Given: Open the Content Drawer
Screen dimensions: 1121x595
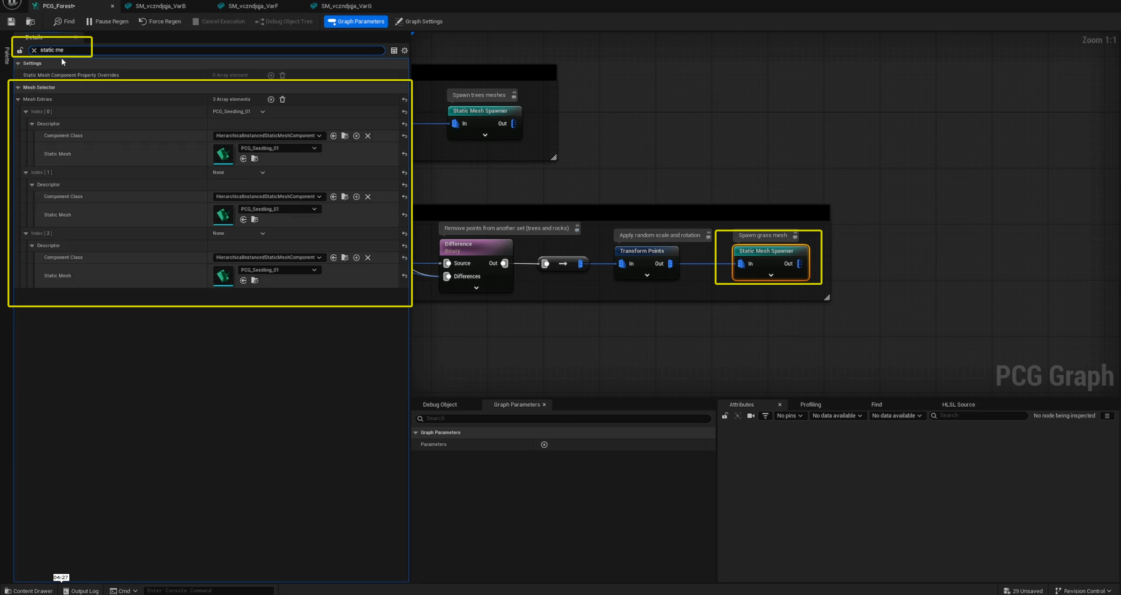Looking at the screenshot, I should click(x=29, y=591).
